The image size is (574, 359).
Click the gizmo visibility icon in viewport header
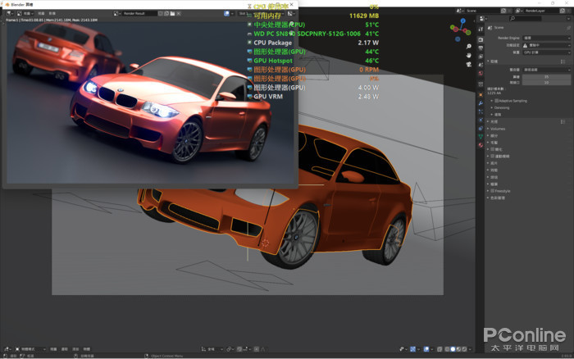pyautogui.click(x=412, y=349)
